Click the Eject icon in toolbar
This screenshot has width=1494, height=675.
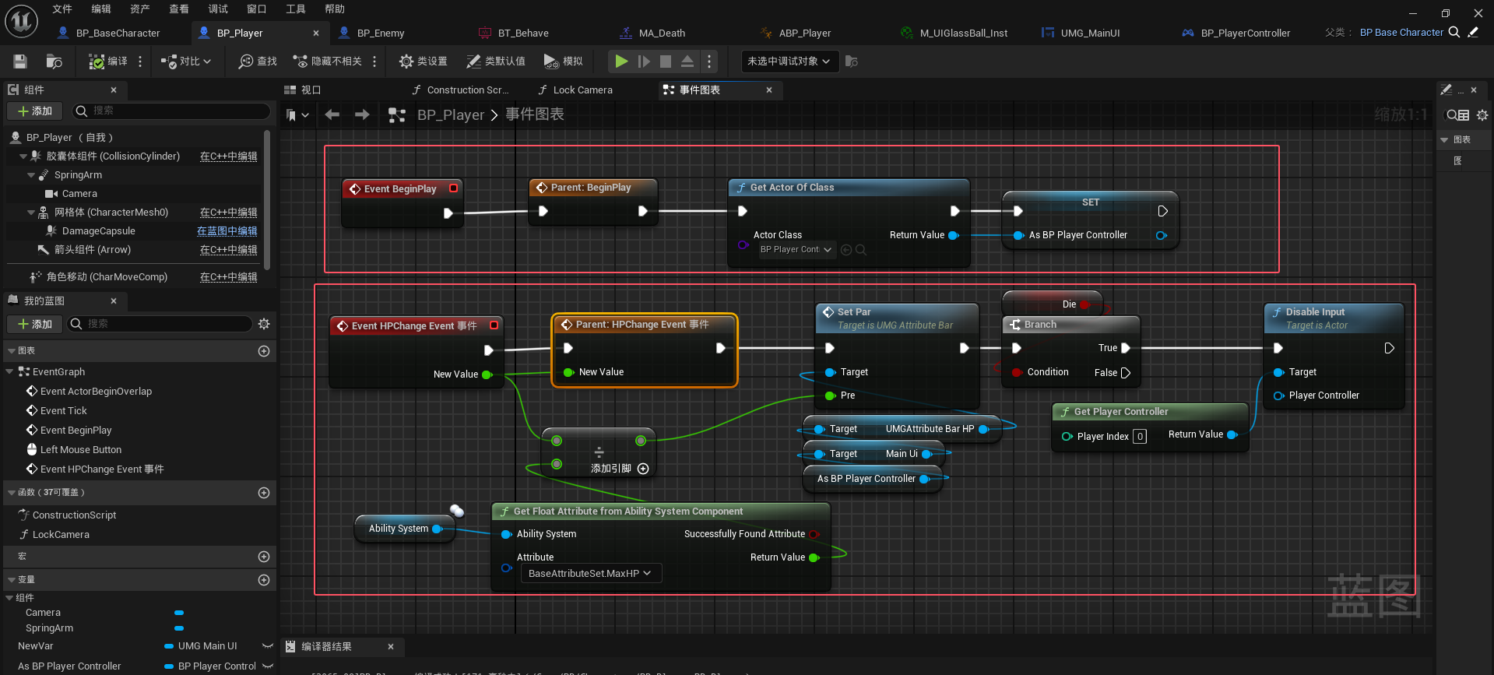click(x=687, y=62)
